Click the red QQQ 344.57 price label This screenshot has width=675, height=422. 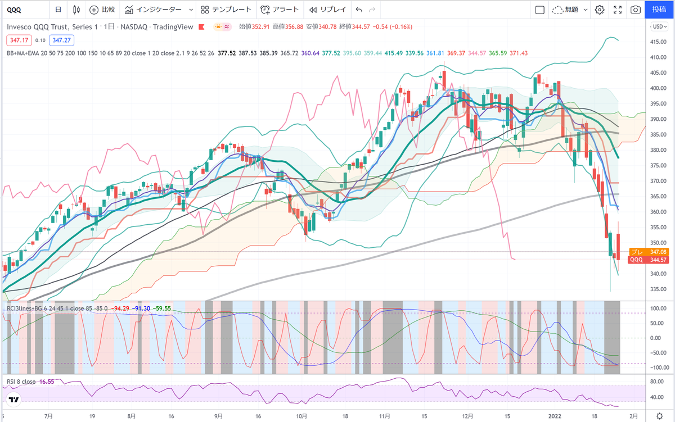(x=647, y=260)
